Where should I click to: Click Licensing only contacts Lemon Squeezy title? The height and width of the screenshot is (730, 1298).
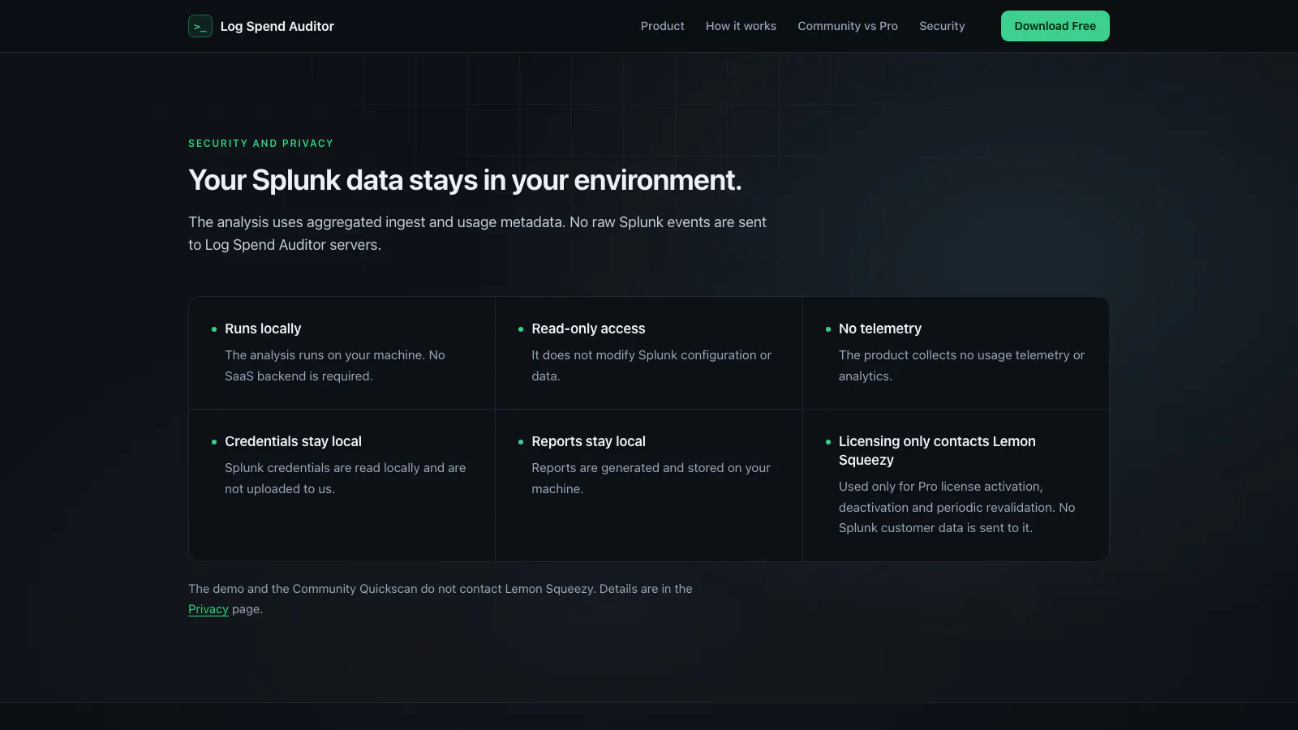click(937, 450)
